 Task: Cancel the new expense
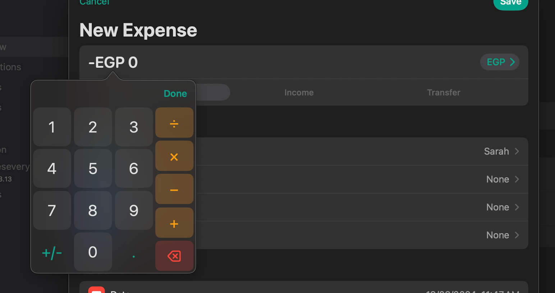[94, 3]
